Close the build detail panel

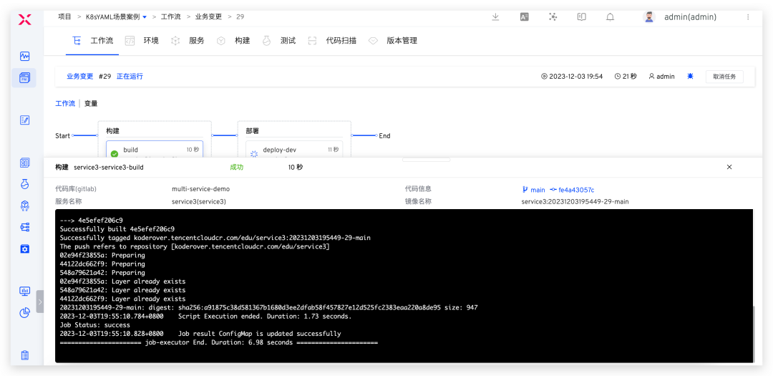point(729,168)
